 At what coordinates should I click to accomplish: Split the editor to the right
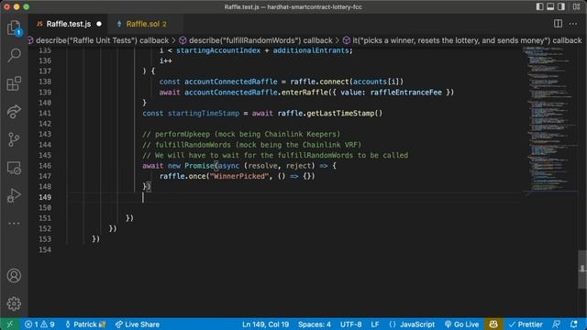click(558, 24)
